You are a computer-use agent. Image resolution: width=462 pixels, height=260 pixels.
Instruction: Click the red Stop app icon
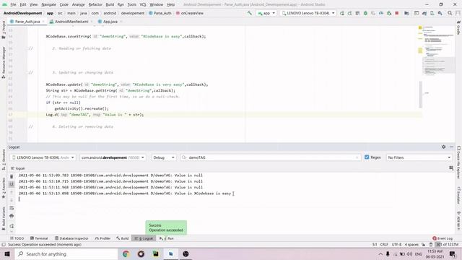(x=397, y=13)
